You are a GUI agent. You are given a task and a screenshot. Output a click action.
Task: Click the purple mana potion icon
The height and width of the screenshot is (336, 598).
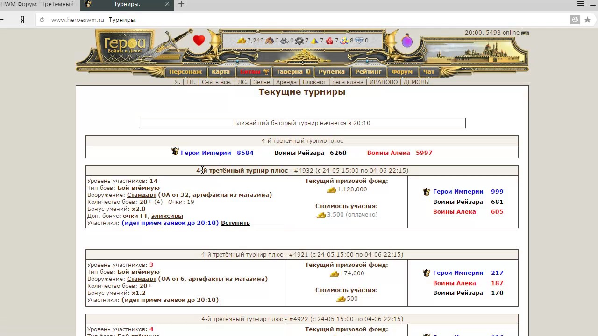tap(407, 41)
